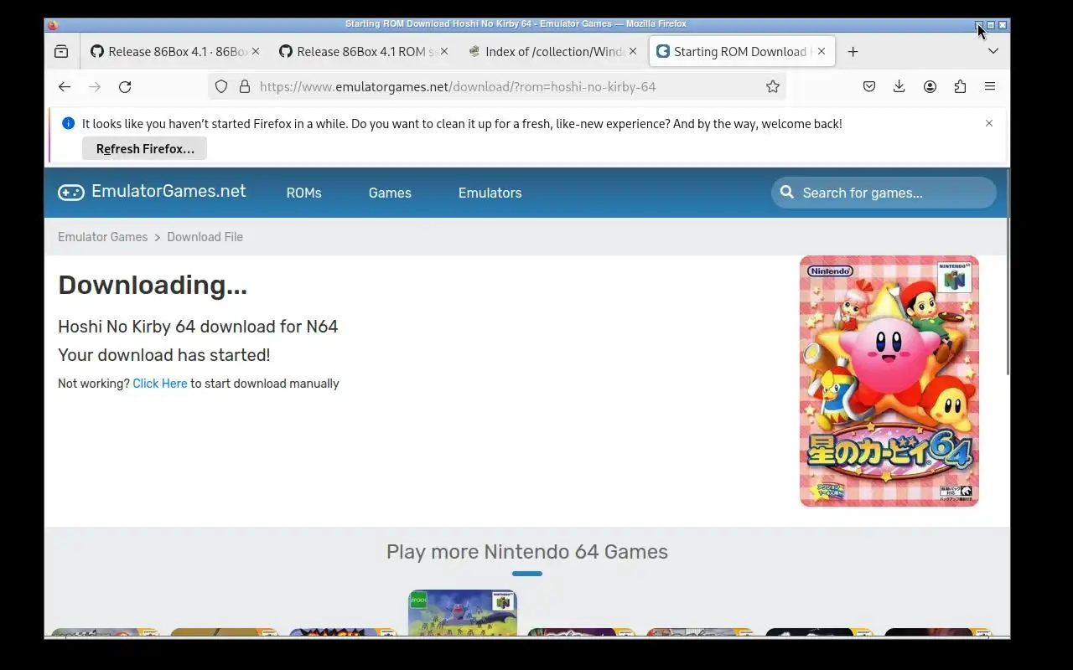Click Here to start download manually
The image size is (1073, 670).
click(x=159, y=384)
